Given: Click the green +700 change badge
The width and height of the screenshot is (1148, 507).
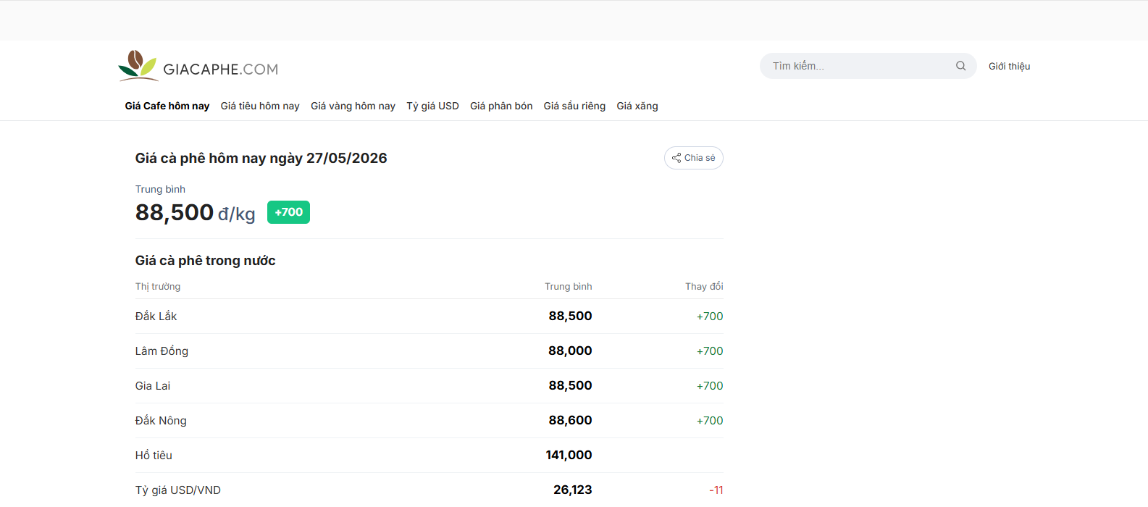Looking at the screenshot, I should tap(288, 212).
